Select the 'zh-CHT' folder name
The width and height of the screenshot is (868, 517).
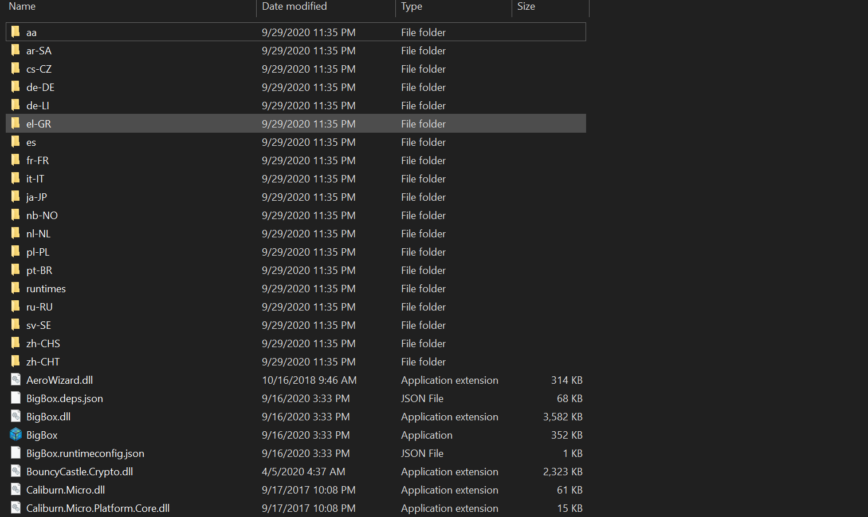pyautogui.click(x=43, y=362)
